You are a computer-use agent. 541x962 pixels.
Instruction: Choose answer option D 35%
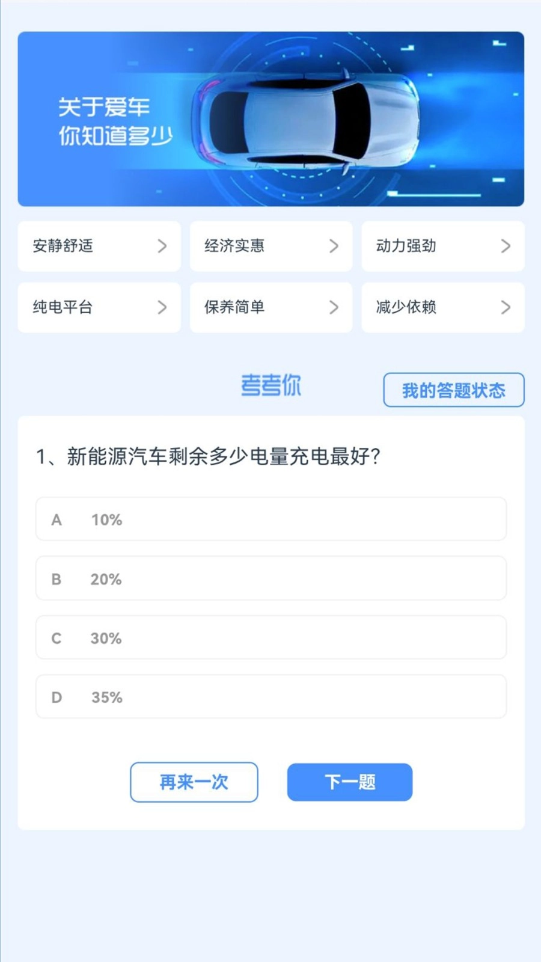point(270,697)
